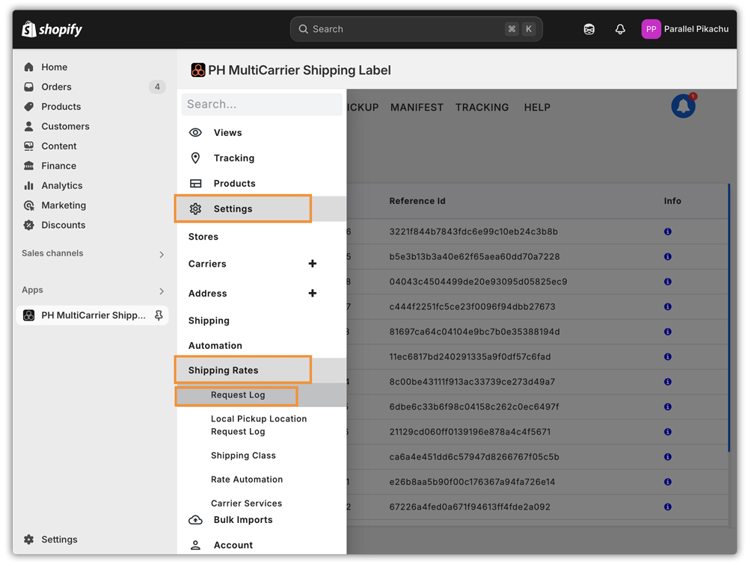The image size is (748, 564).
Task: Open Content in the Shopify sidebar
Action: 58,146
